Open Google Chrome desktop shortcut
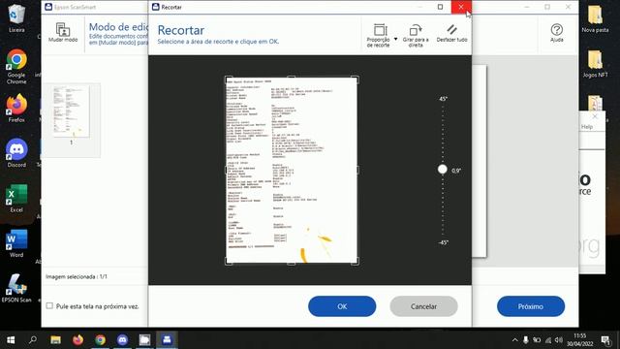Screen dimensions: 620x349 point(16,67)
